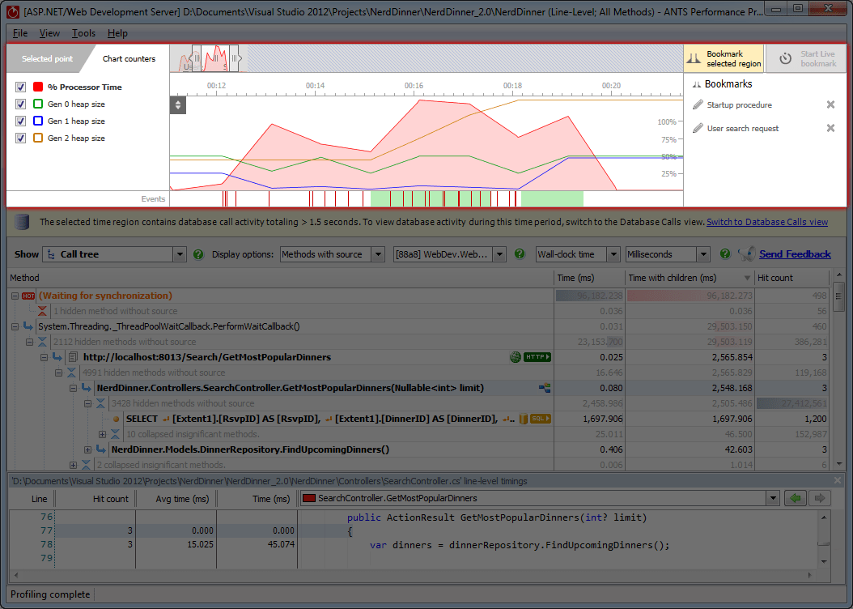
Task: Delete the Startup procedure bookmark
Action: [x=830, y=105]
